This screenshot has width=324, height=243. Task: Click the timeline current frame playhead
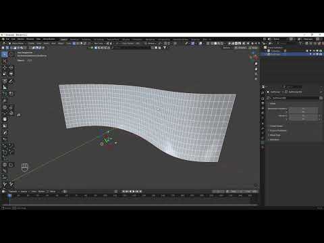(9, 196)
